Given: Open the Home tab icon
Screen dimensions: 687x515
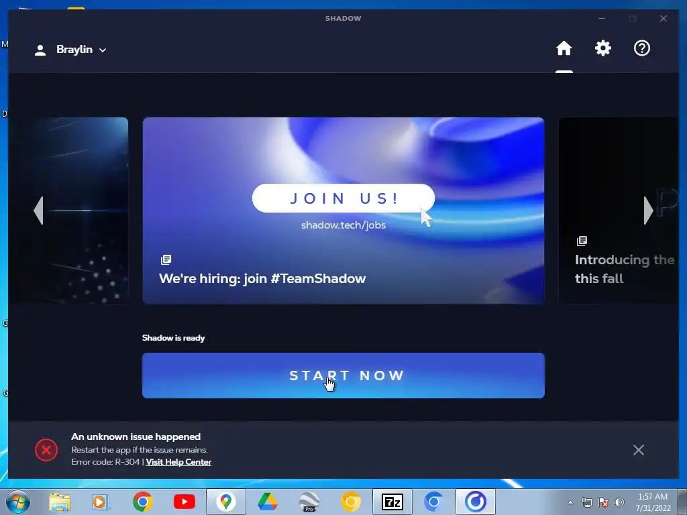Looking at the screenshot, I should click(564, 48).
